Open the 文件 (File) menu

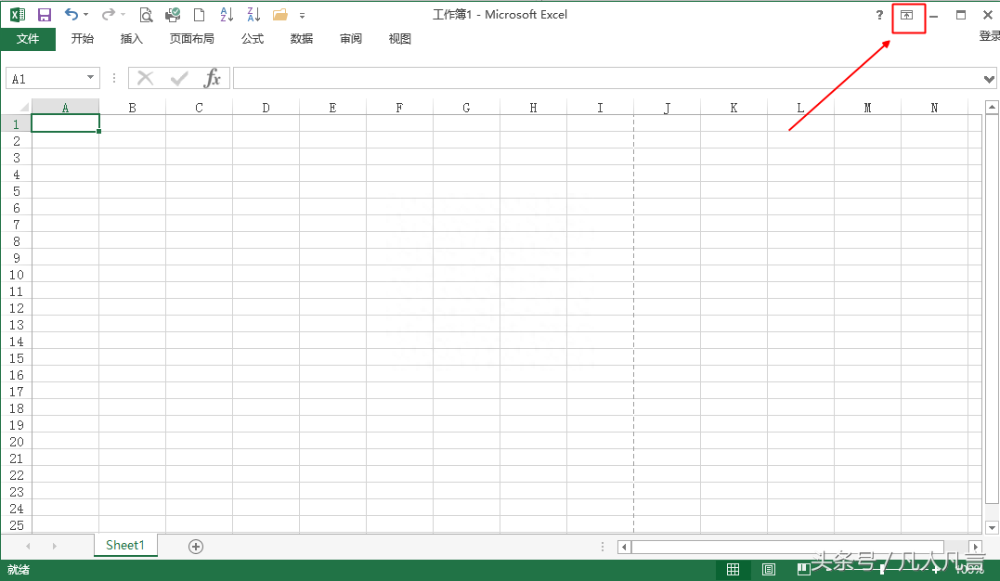point(28,38)
